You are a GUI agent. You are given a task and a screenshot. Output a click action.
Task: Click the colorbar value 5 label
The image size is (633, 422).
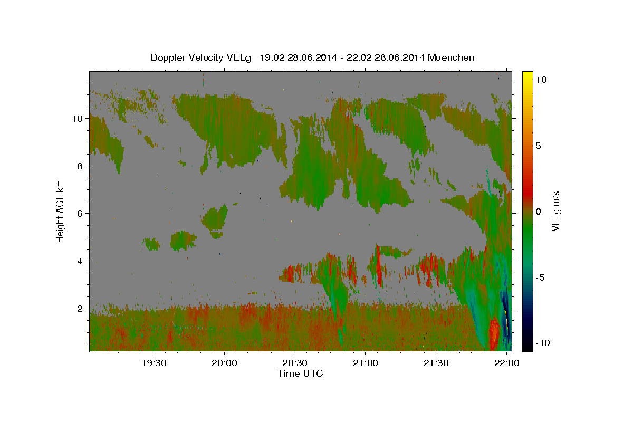539,145
